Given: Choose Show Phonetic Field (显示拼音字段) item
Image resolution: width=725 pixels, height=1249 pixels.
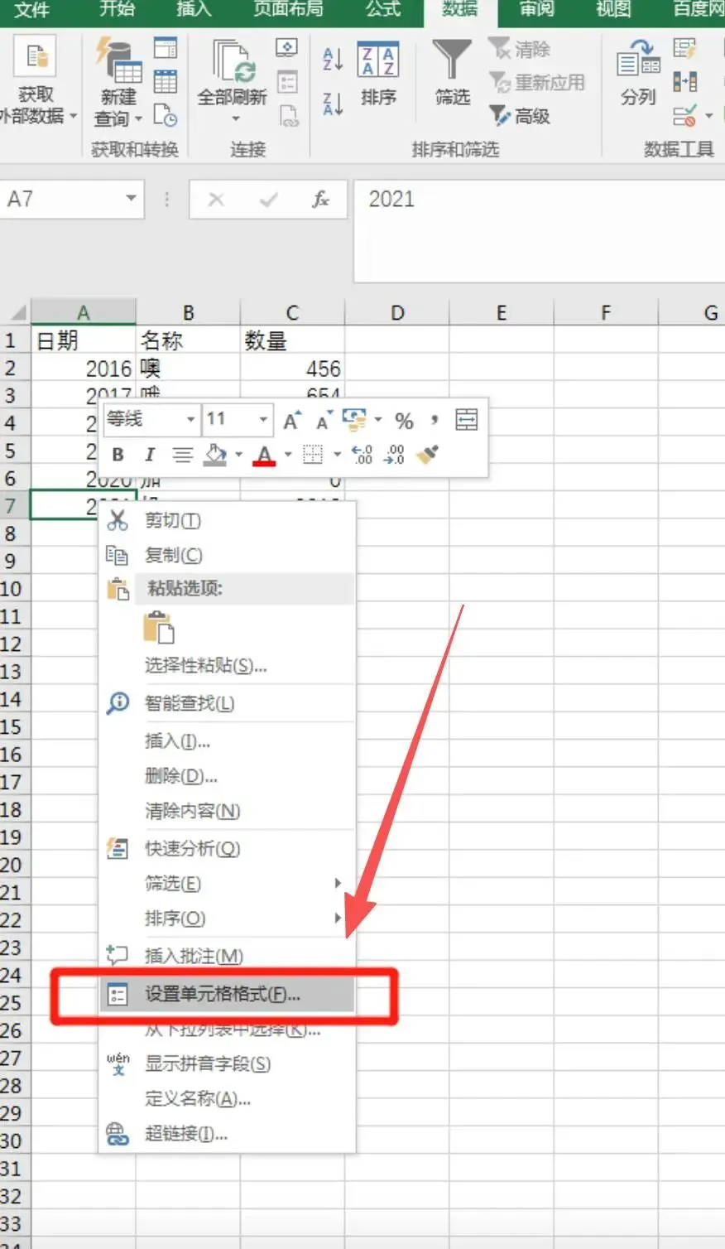Looking at the screenshot, I should click(x=227, y=1063).
